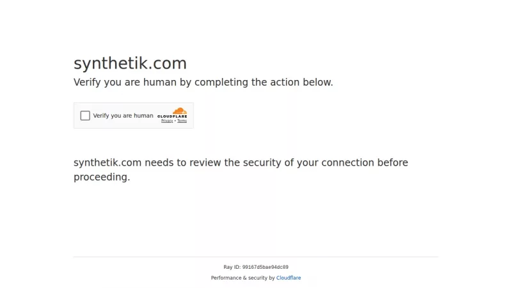The height and width of the screenshot is (288, 512).
Task: Click the dot separator between Privacy and Terms
Action: click(175, 121)
